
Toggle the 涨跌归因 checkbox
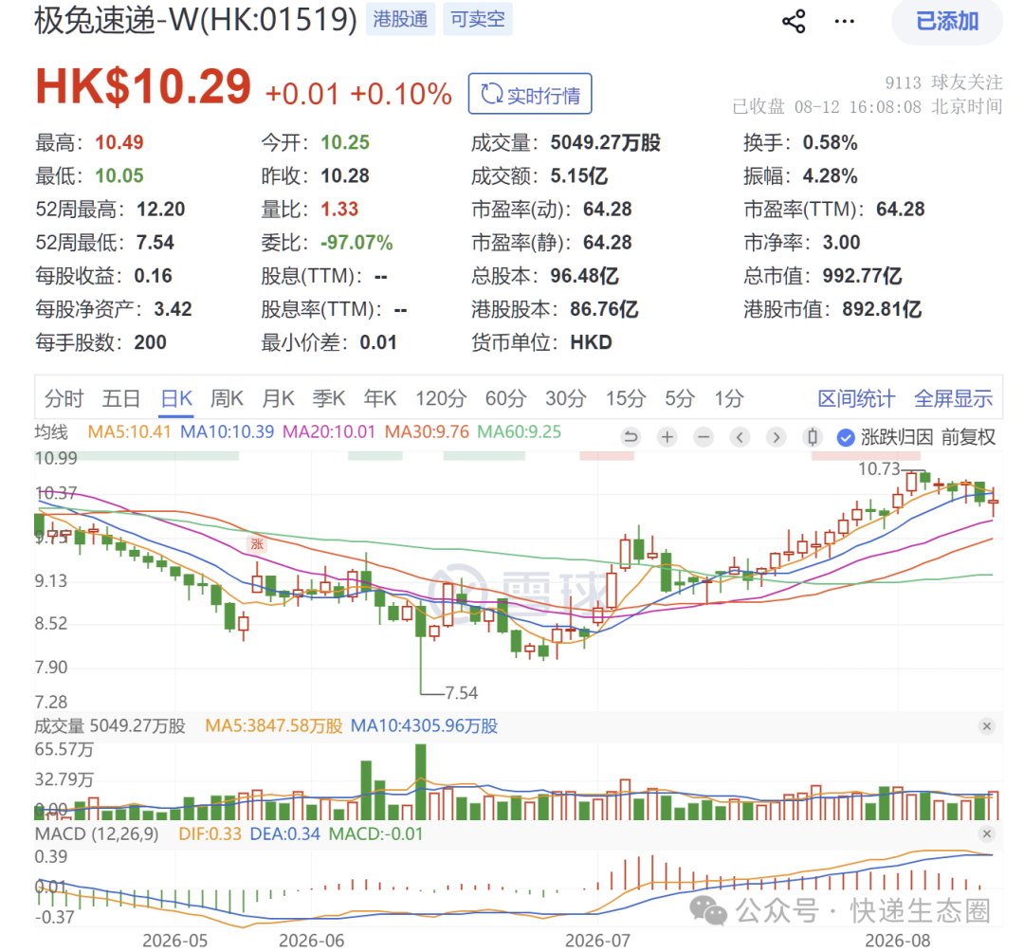click(x=846, y=437)
